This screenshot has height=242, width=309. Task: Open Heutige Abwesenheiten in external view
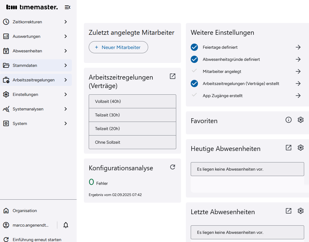(288, 148)
